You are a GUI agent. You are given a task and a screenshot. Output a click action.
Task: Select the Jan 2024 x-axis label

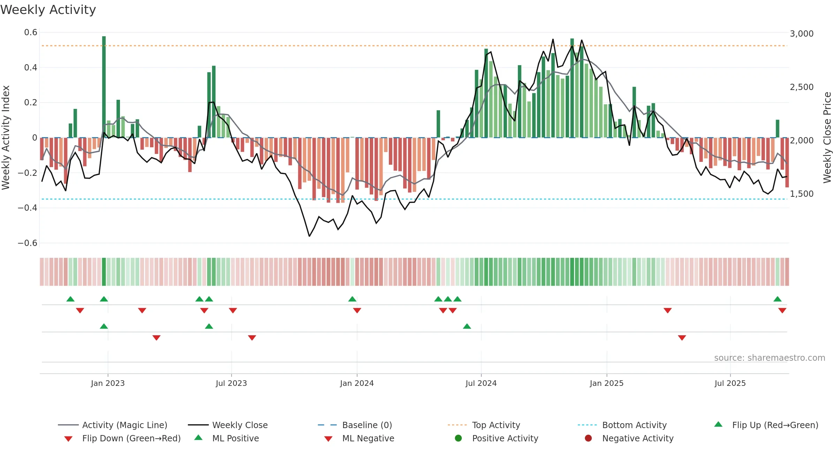click(357, 383)
